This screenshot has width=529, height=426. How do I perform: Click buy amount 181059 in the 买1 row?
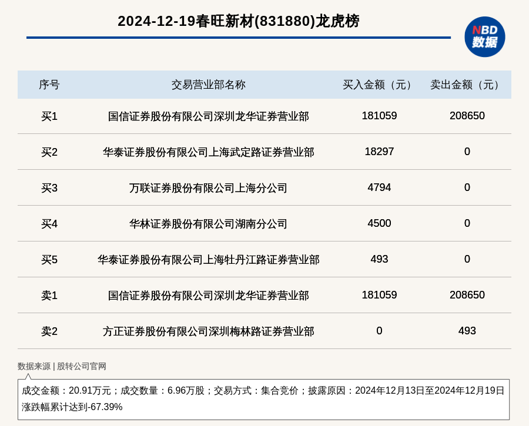379,116
